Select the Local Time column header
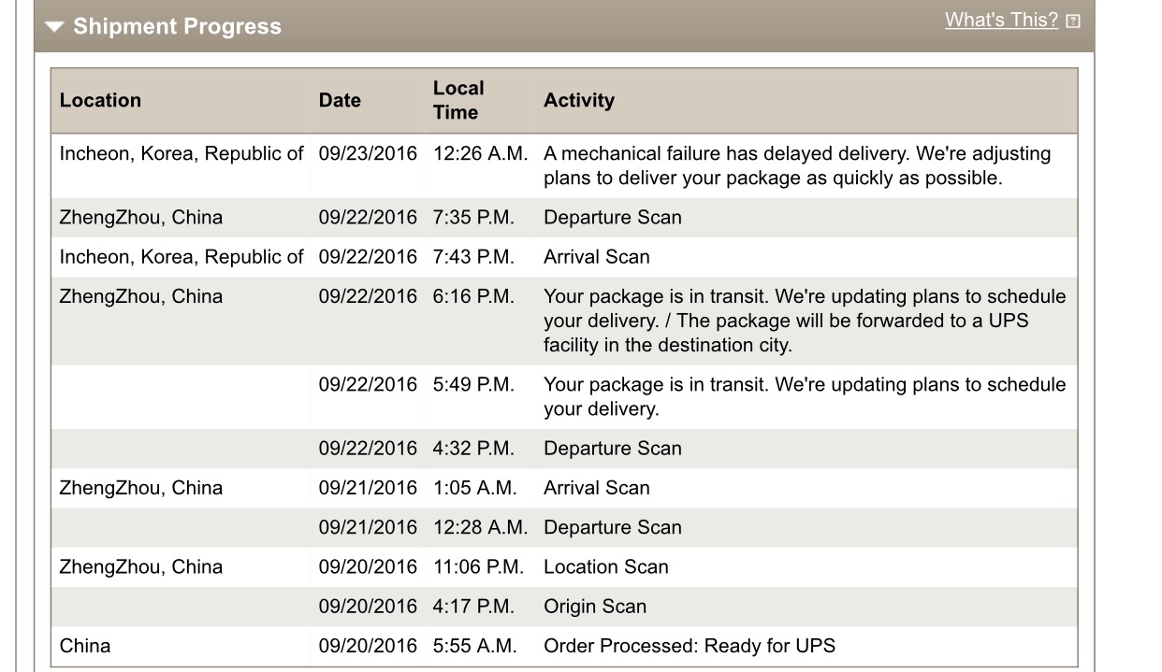The width and height of the screenshot is (1162, 672). (x=458, y=100)
